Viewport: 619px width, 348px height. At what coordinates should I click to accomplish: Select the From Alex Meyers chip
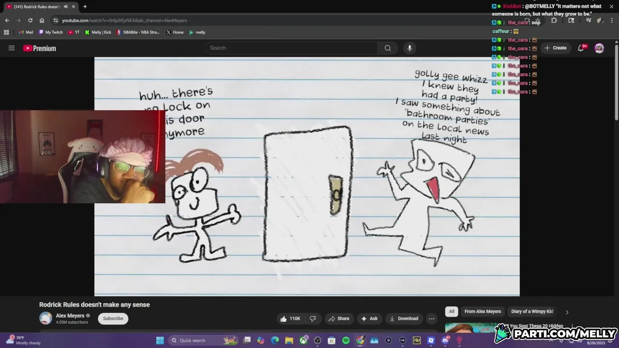coord(483,312)
